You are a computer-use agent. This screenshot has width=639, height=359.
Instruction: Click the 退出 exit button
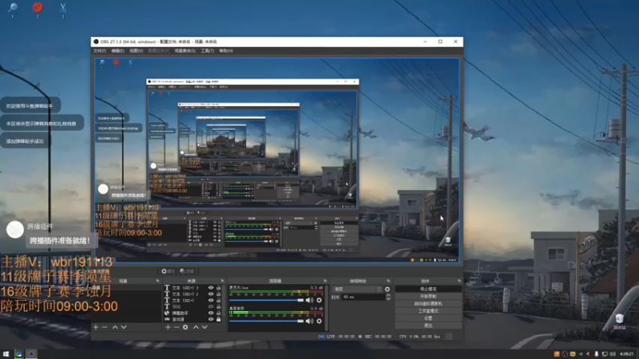428,325
